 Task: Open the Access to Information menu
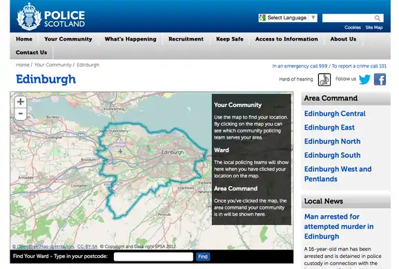pyautogui.click(x=286, y=39)
